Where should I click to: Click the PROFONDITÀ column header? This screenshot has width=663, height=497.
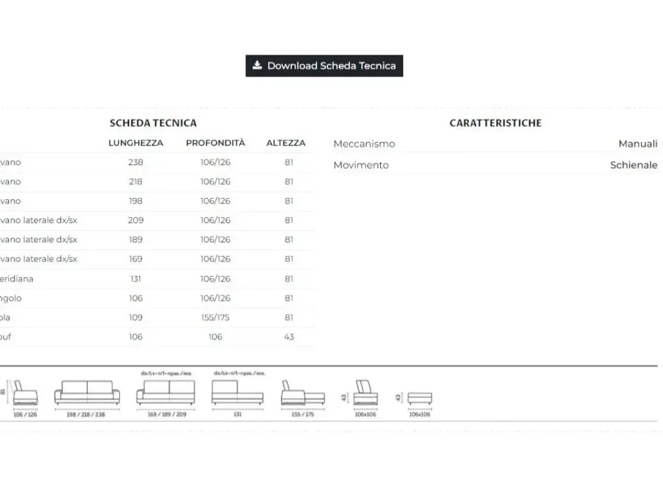tap(215, 143)
